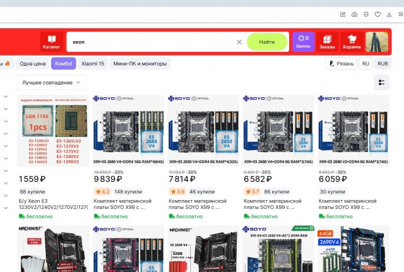
Task: Open the Баллы points section
Action: pos(303,42)
